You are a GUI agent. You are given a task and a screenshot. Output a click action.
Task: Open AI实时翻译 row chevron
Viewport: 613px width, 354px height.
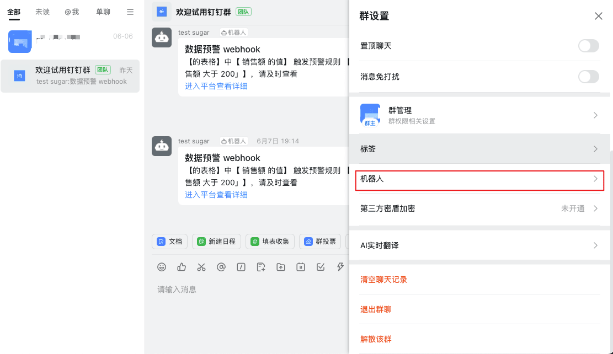click(x=595, y=245)
